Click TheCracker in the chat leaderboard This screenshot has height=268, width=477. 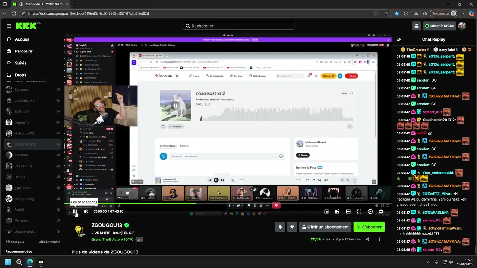point(415,50)
